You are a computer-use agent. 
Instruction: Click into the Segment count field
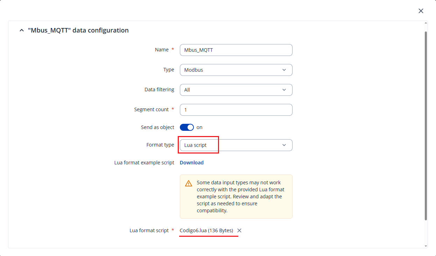click(x=236, y=110)
